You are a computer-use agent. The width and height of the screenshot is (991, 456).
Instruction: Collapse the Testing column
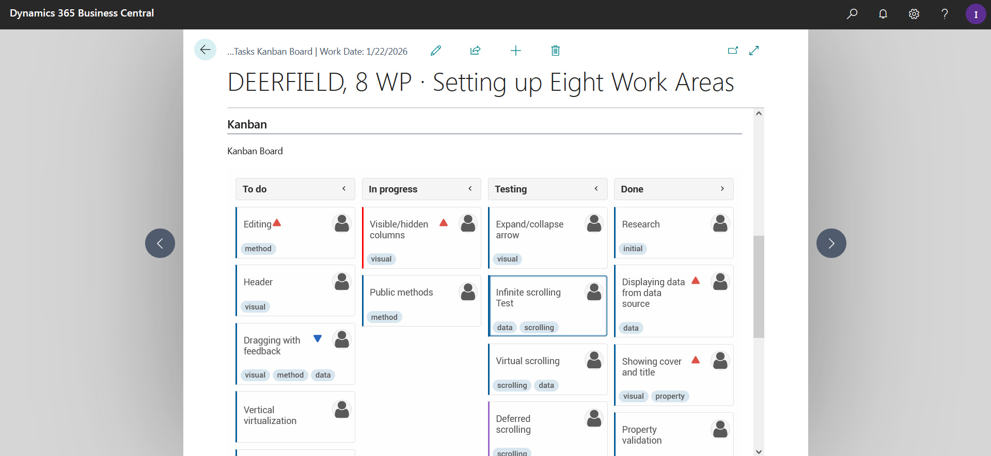pos(596,189)
